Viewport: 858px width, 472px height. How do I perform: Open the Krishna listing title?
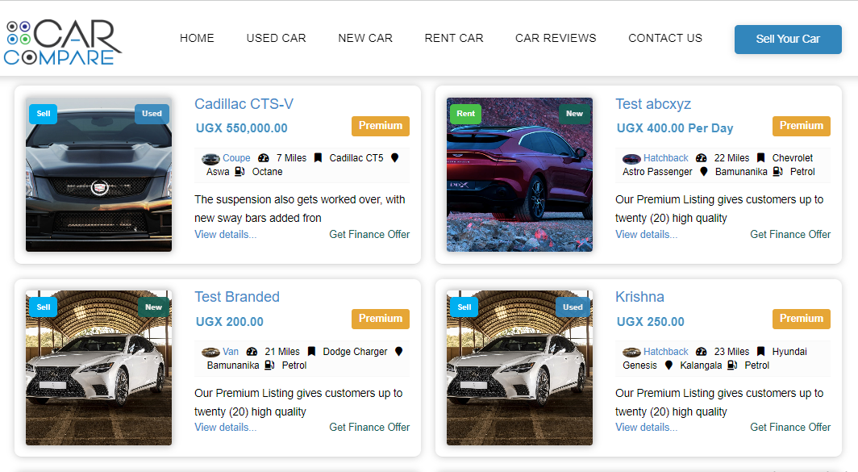pos(639,297)
